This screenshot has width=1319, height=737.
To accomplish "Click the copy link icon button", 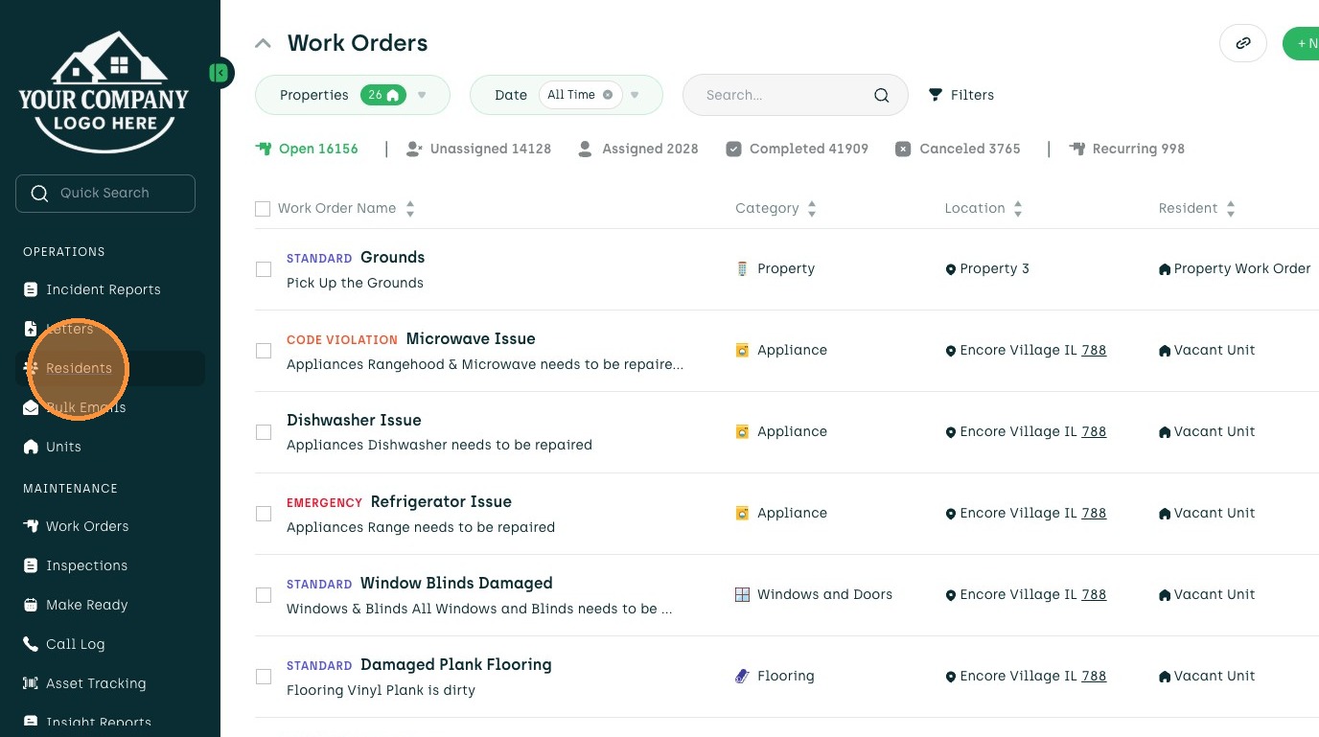I will (1242, 43).
